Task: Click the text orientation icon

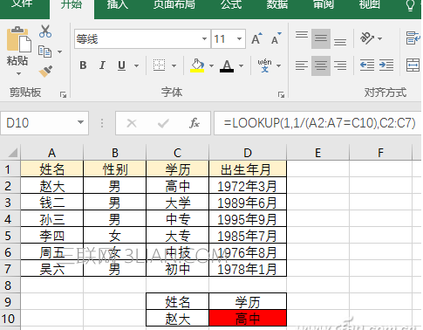Action: coord(367,38)
